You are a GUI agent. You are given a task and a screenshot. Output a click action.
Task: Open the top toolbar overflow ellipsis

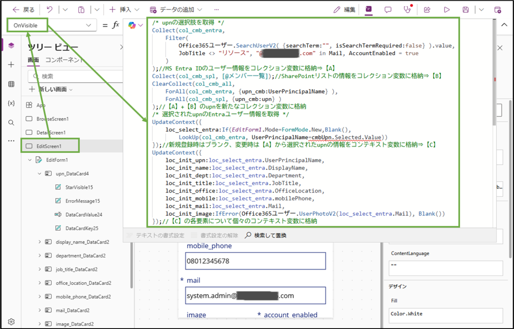point(217,9)
